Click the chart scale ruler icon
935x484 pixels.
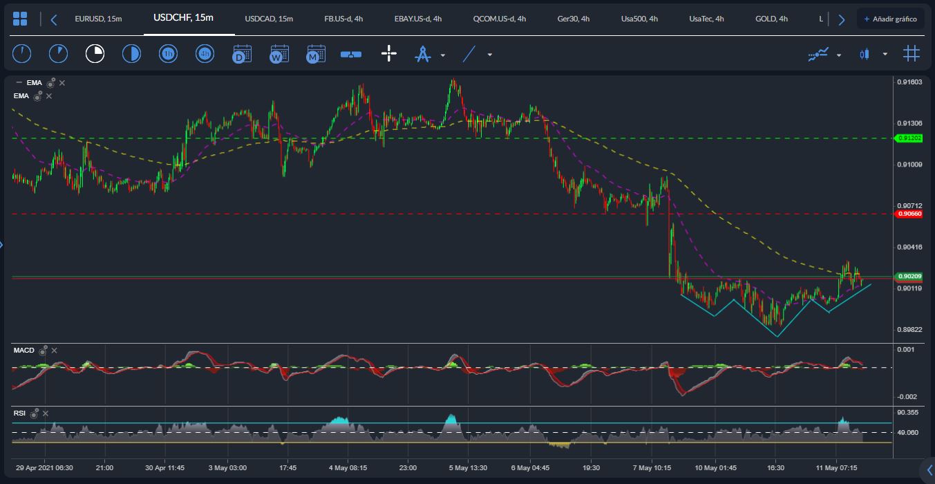[x=352, y=54]
